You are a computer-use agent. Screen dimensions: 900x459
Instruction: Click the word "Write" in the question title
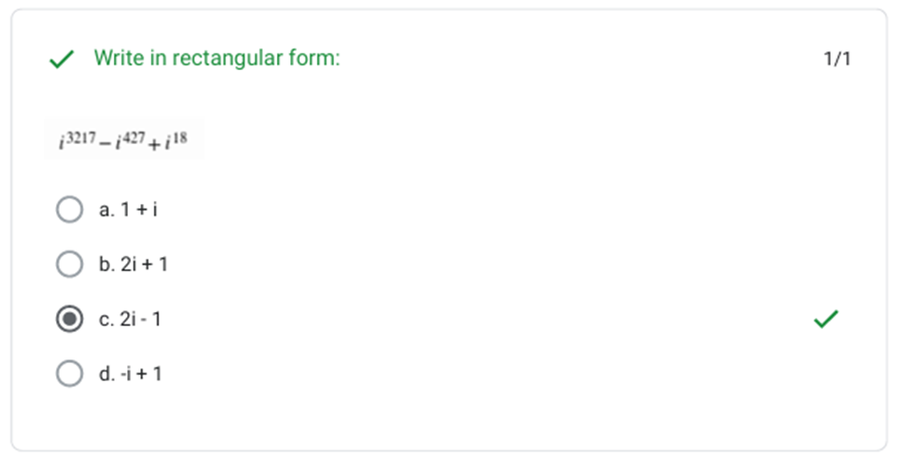tap(114, 59)
